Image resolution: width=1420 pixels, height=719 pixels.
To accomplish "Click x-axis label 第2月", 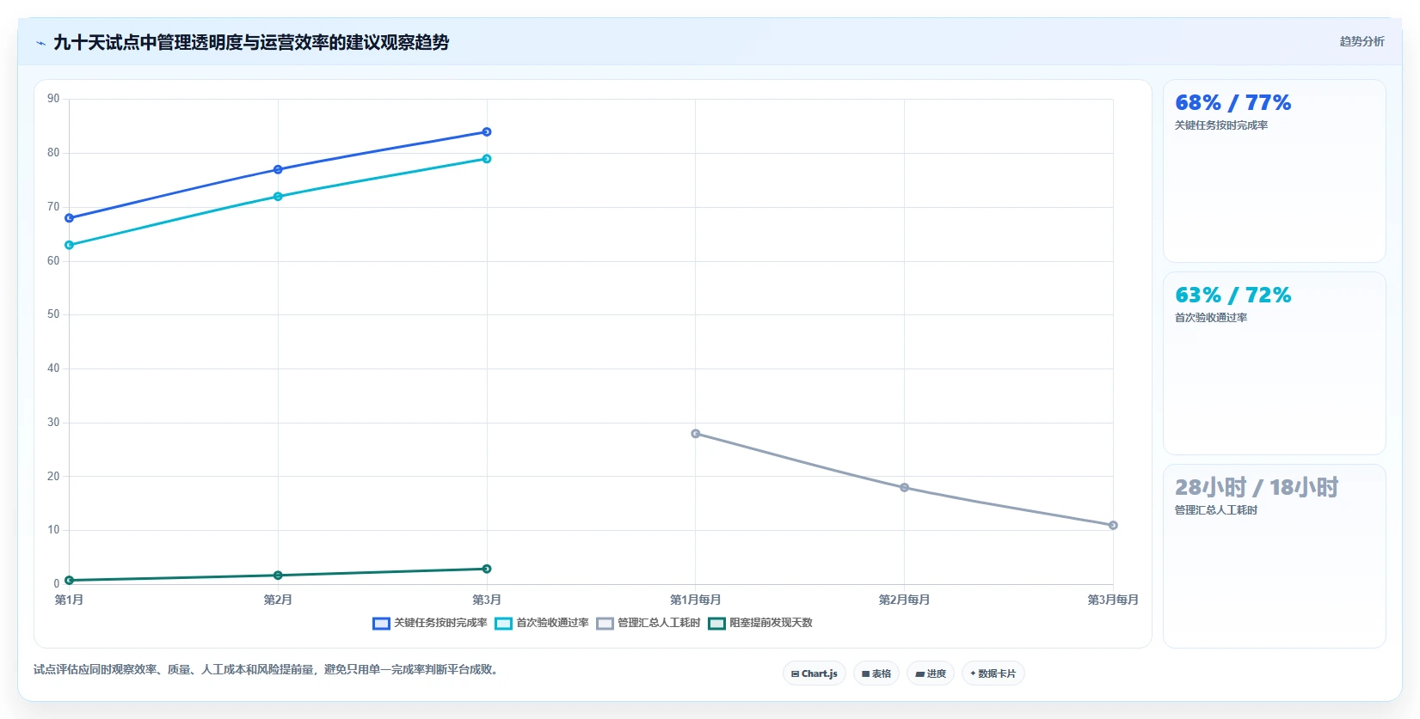I will [x=278, y=600].
